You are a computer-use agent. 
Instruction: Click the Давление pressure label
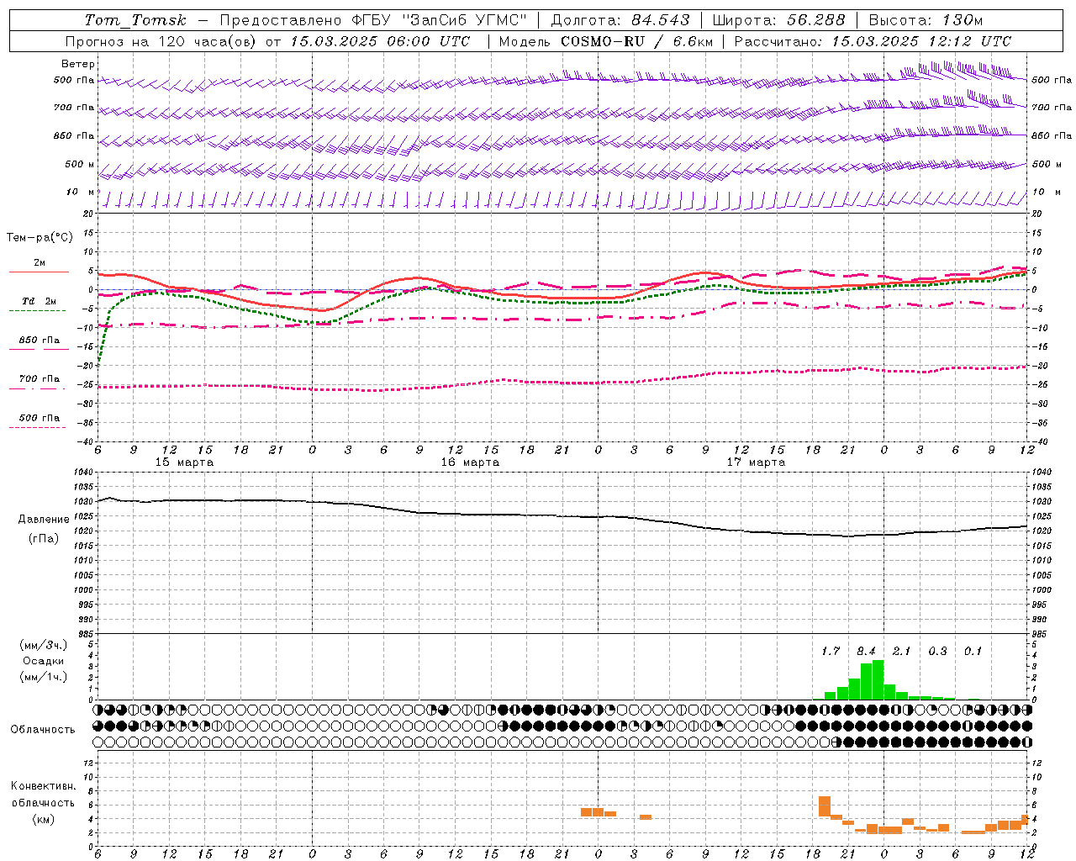44,520
